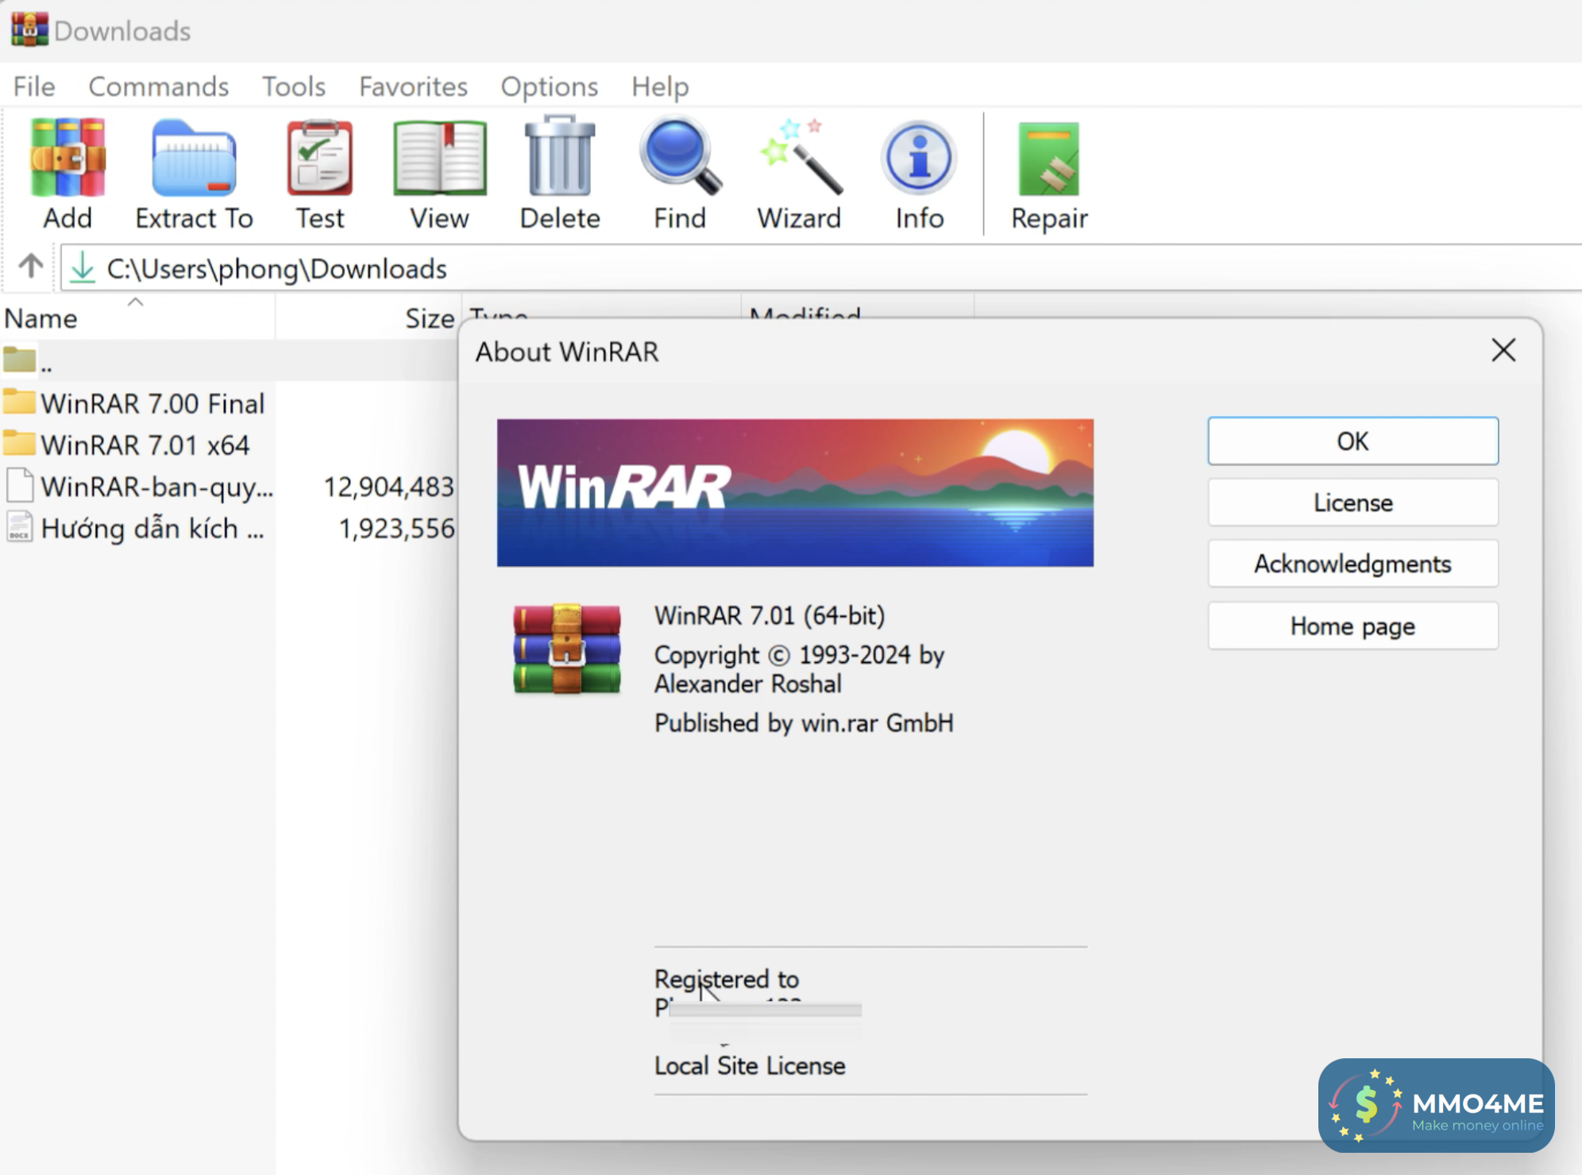Click OK to close About dialog

click(1354, 441)
